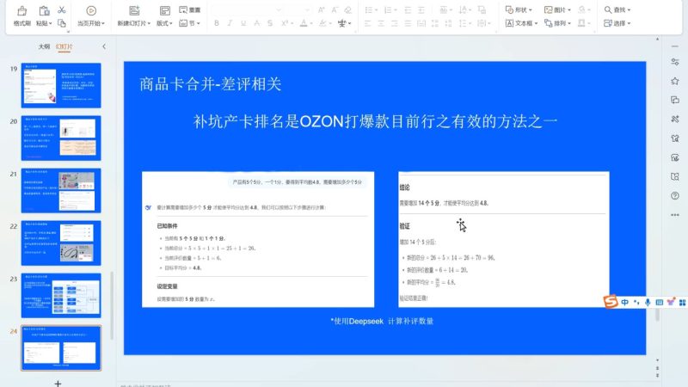Click the help question mark sidebar icon
This screenshot has width=688, height=387.
[675, 196]
